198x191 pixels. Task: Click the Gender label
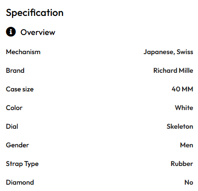(x=17, y=145)
